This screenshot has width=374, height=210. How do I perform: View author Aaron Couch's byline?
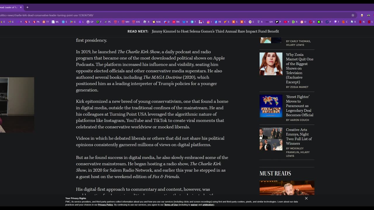tap(297, 120)
